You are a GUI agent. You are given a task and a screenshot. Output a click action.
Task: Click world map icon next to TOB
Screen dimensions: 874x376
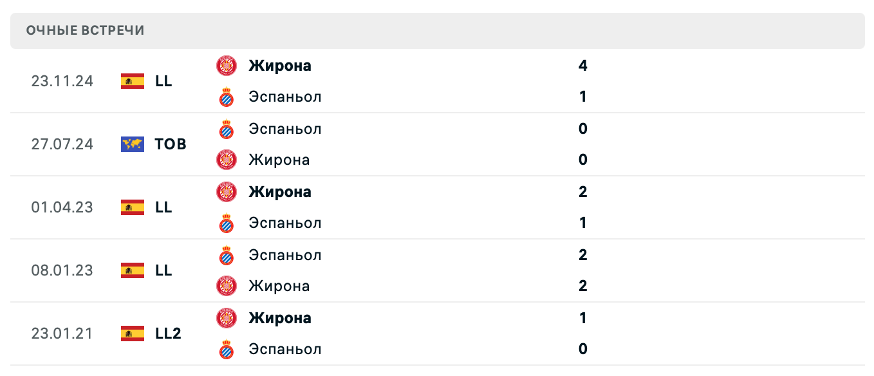tap(133, 144)
